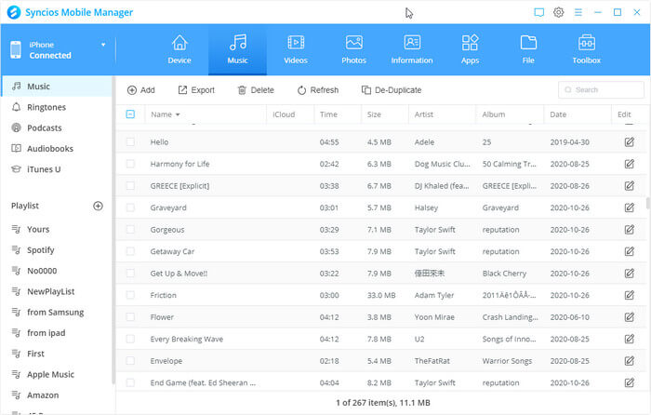The width and height of the screenshot is (651, 415).
Task: Open settings gear in title bar
Action: point(558,12)
